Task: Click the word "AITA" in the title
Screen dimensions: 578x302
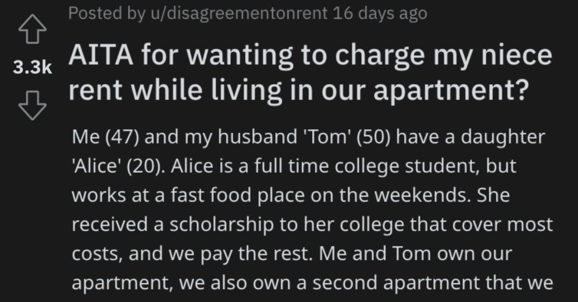Action: pyautogui.click(x=100, y=55)
